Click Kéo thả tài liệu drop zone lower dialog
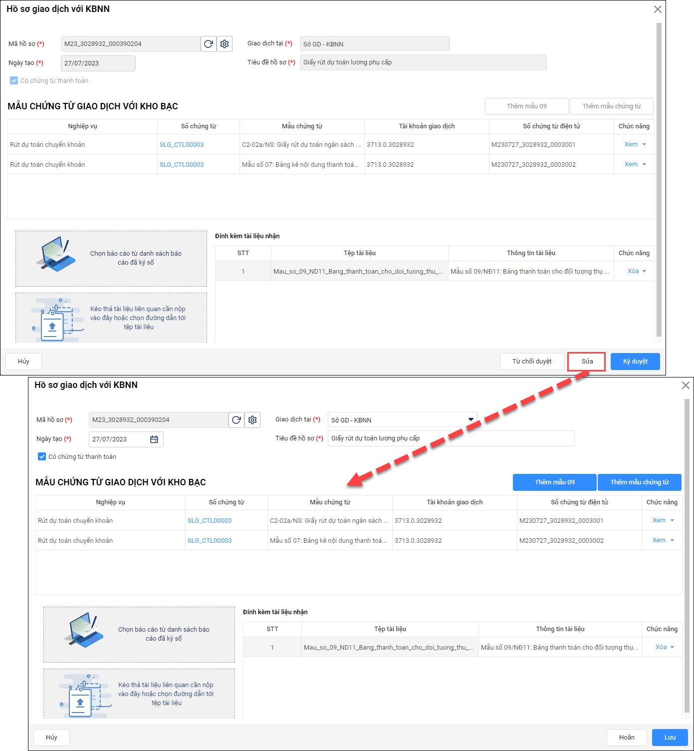The height and width of the screenshot is (751, 694). point(139,694)
